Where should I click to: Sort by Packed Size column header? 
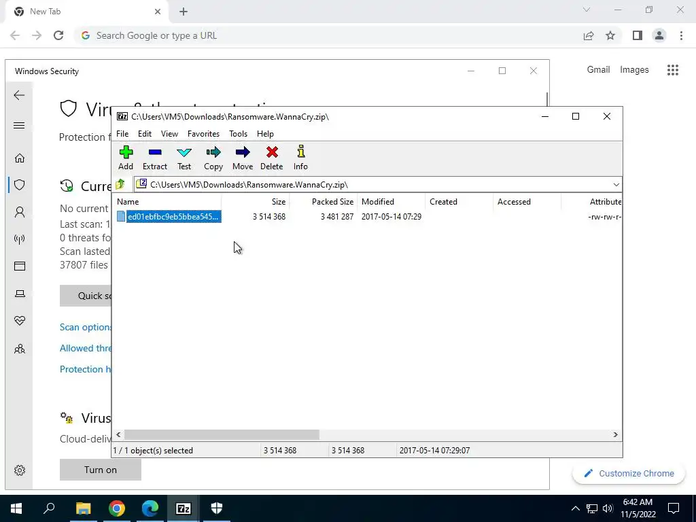(x=323, y=201)
